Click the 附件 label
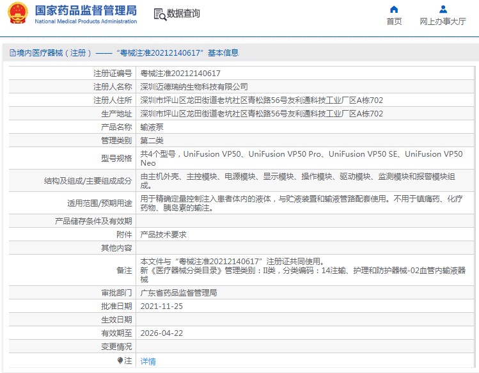This screenshot has width=479, height=373. tap(124, 235)
